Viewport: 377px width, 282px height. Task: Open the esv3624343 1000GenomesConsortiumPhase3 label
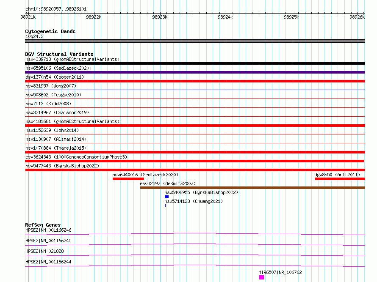(x=76, y=157)
